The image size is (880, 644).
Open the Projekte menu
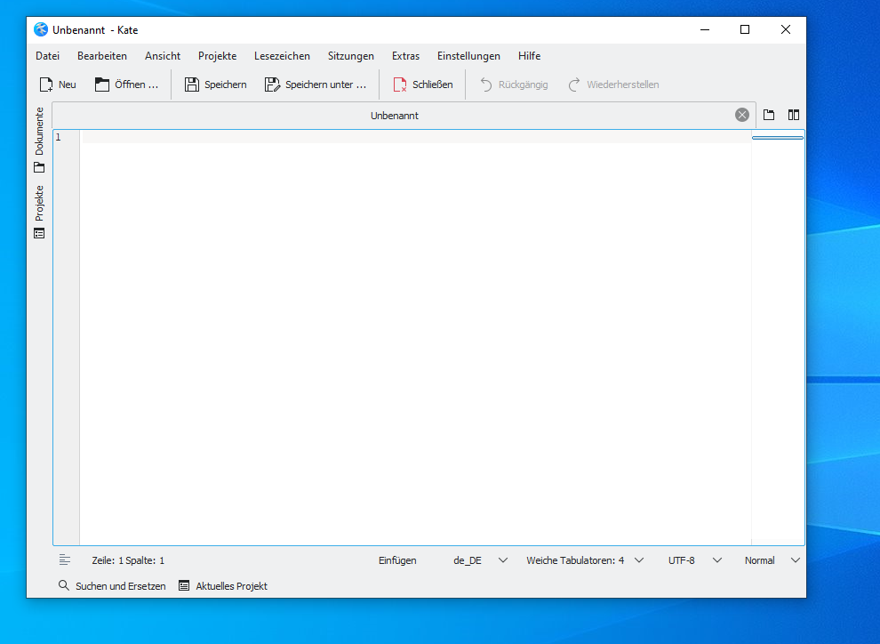click(x=217, y=56)
